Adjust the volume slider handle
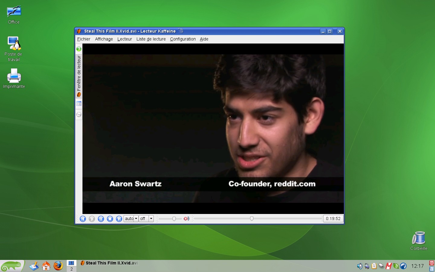The height and width of the screenshot is (272, 435). click(x=174, y=219)
